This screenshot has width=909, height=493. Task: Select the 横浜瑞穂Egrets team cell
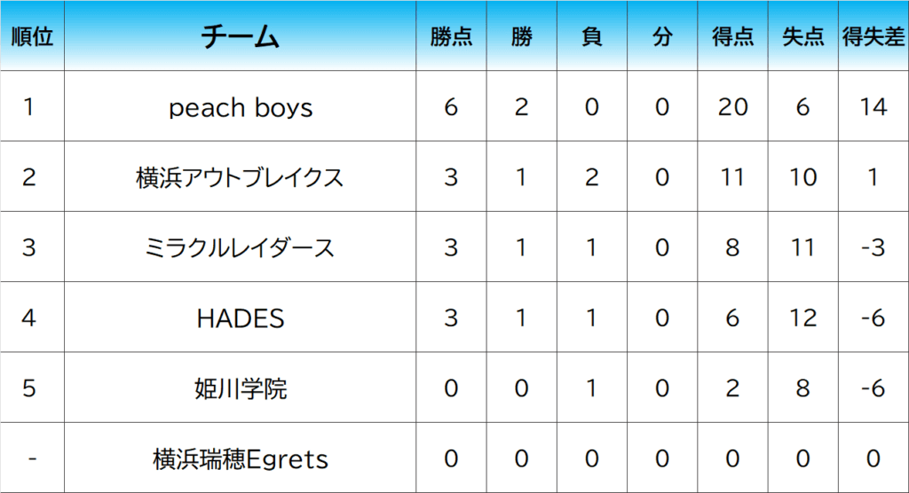241,459
